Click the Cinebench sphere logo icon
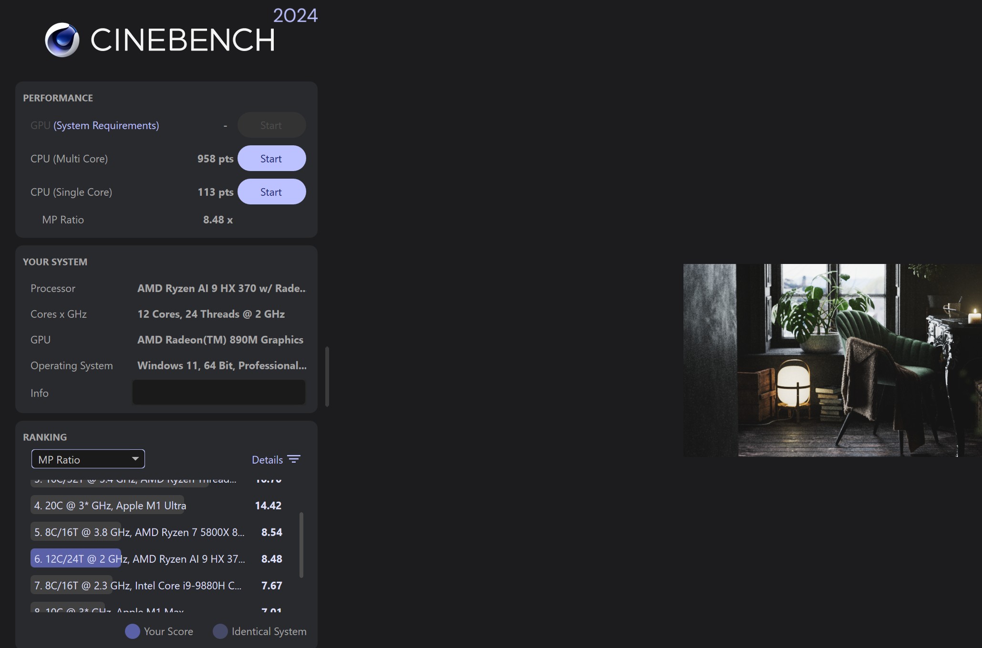This screenshot has height=648, width=982. coord(62,40)
